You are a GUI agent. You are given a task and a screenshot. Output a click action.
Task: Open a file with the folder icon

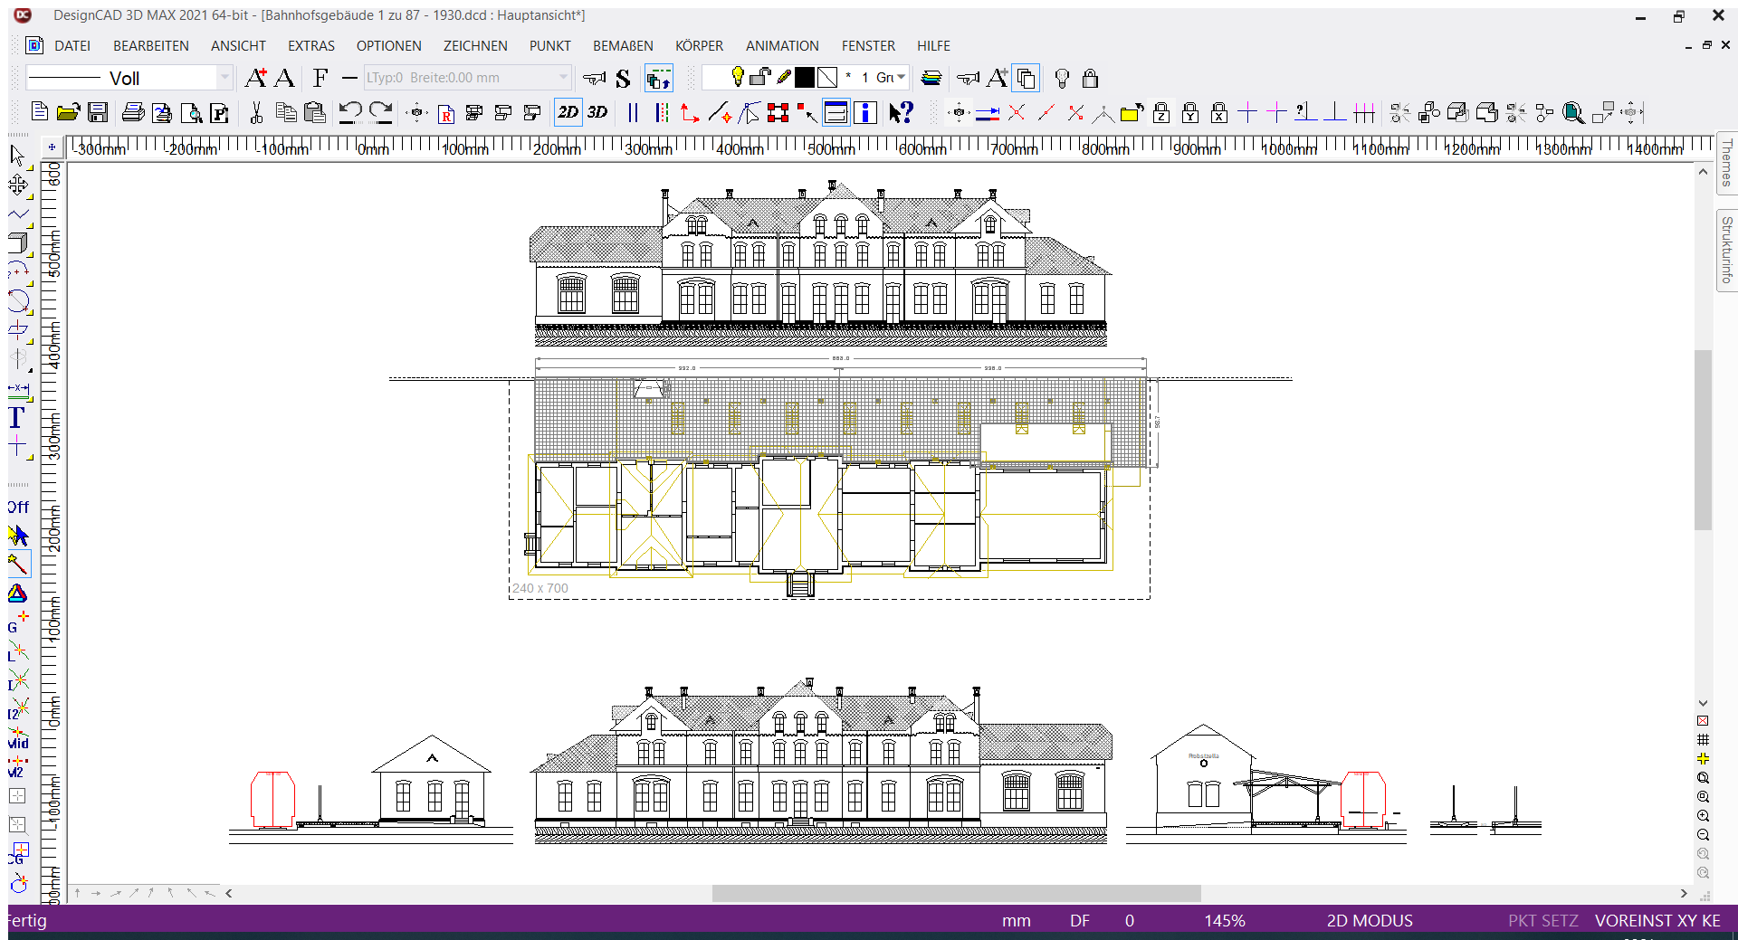[68, 112]
